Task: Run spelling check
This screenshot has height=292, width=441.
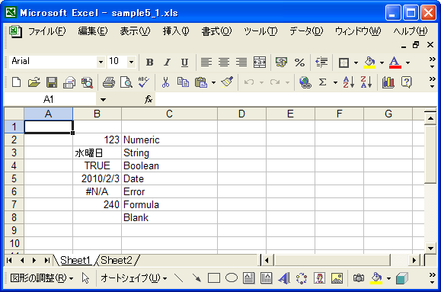Action: click(144, 82)
